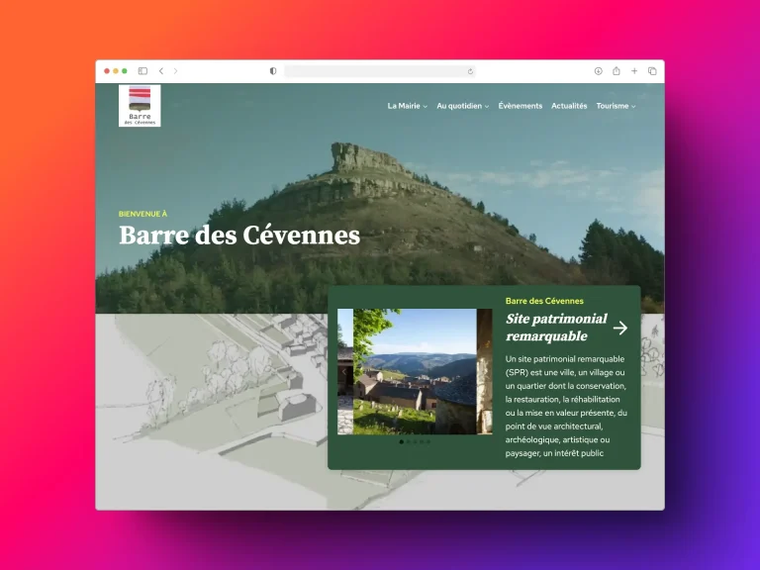Open the Actualités page
This screenshot has height=570, width=760.
point(569,106)
